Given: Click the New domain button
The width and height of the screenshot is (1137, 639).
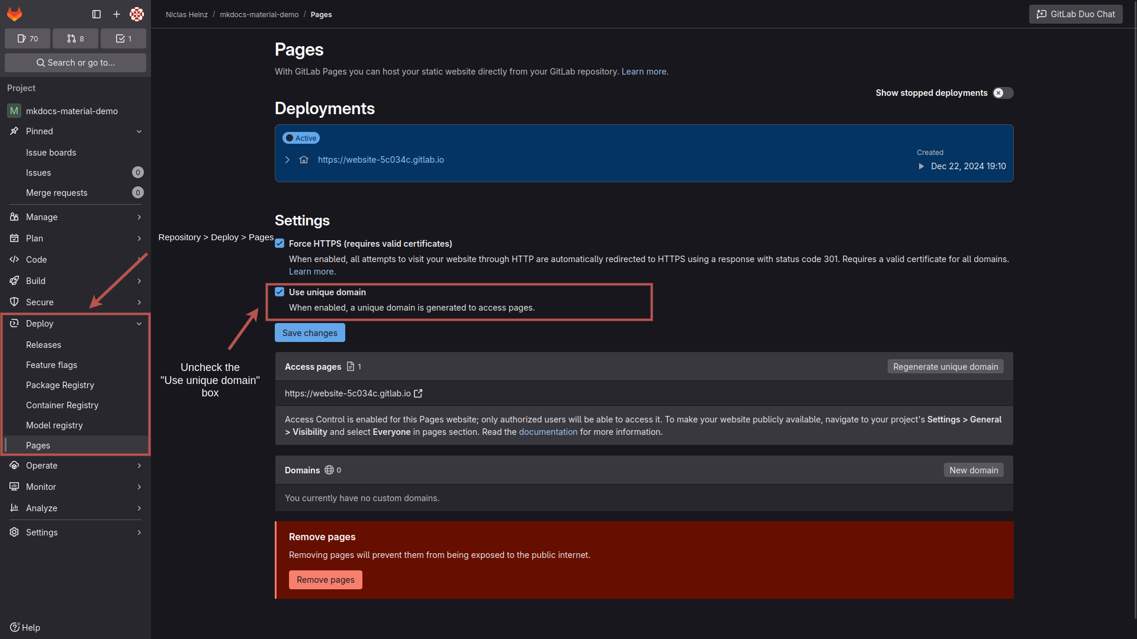Looking at the screenshot, I should (974, 470).
